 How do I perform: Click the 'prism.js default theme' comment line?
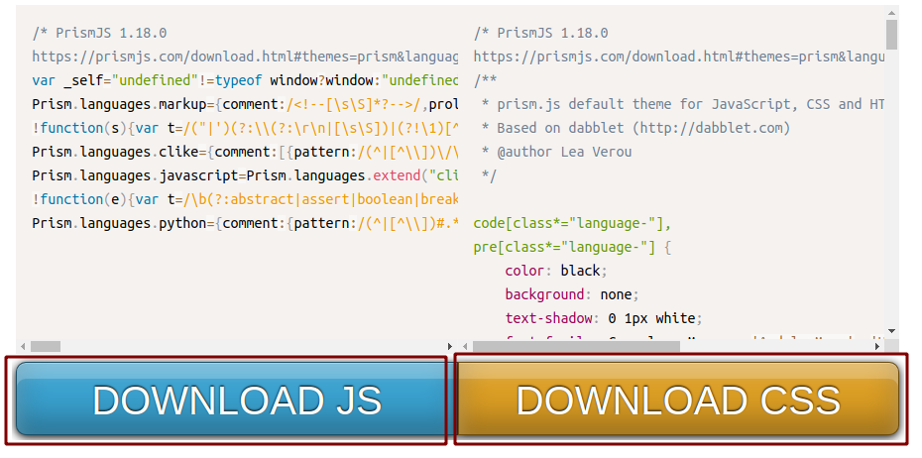[683, 104]
